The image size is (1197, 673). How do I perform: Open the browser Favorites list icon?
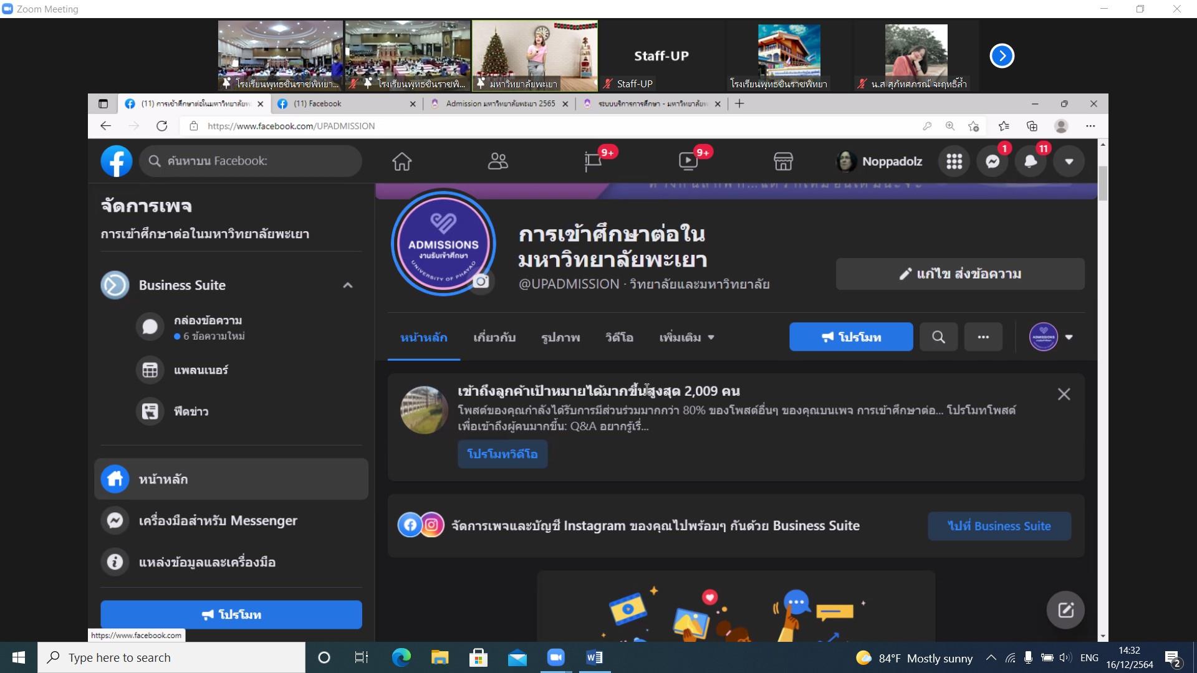click(x=1004, y=126)
